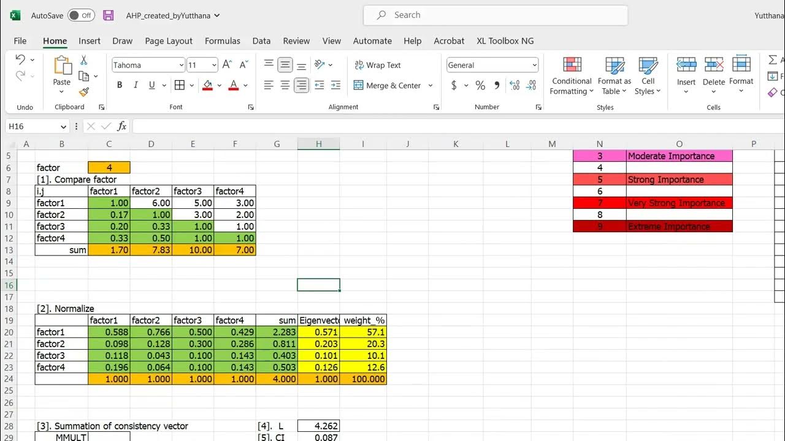Click in the formula bar
The width and height of the screenshot is (785, 441).
point(458,126)
